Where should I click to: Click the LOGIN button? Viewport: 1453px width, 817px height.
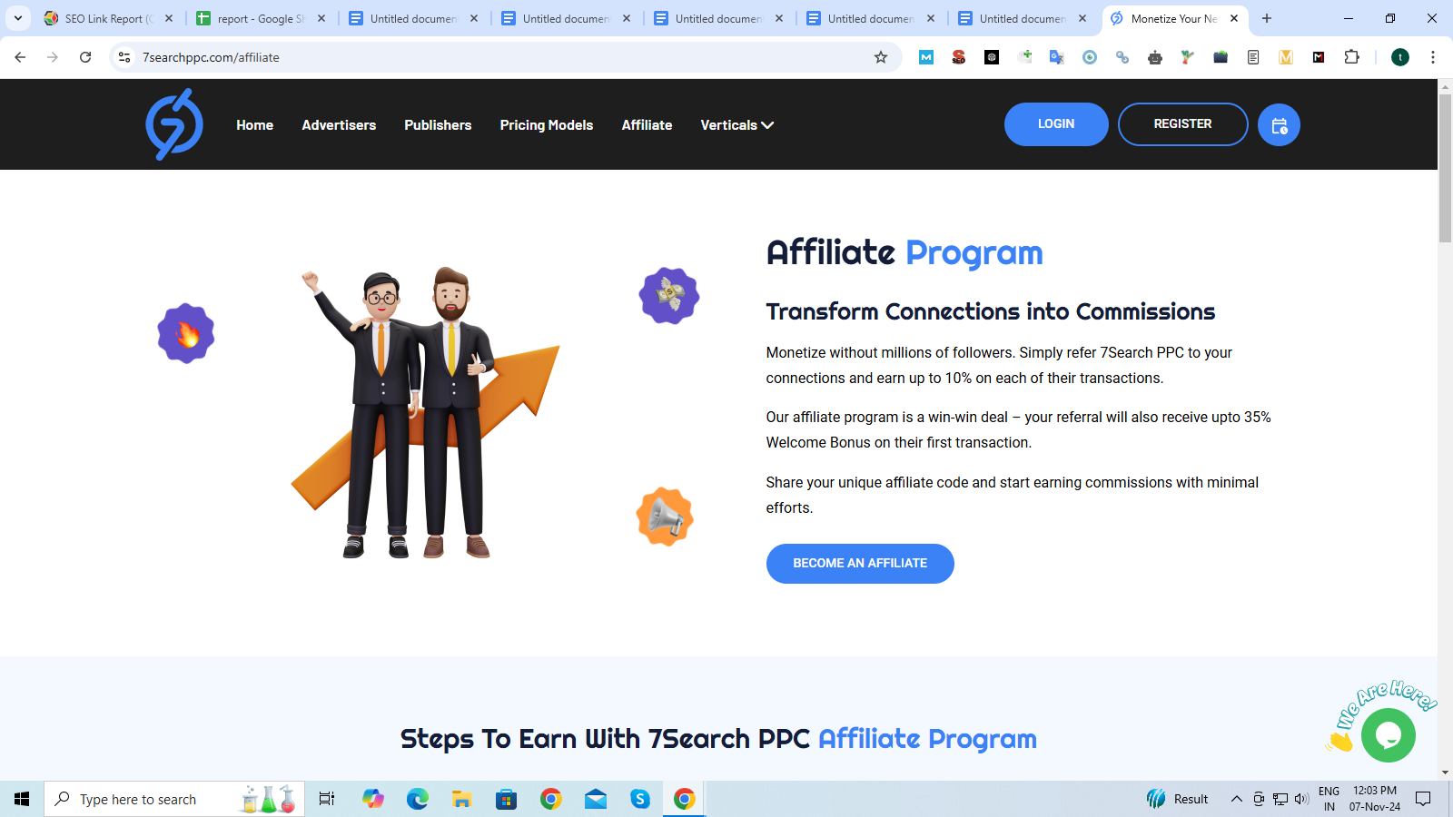click(x=1056, y=124)
